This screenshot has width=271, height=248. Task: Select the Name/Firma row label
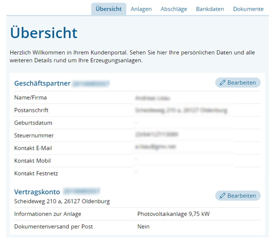tap(31, 98)
